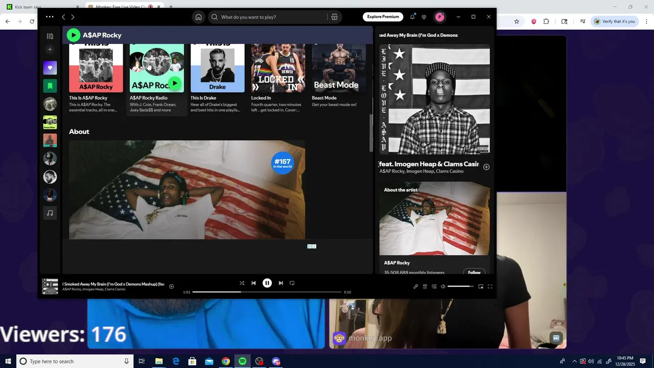Open the play queue
The height and width of the screenshot is (368, 654).
[425, 286]
